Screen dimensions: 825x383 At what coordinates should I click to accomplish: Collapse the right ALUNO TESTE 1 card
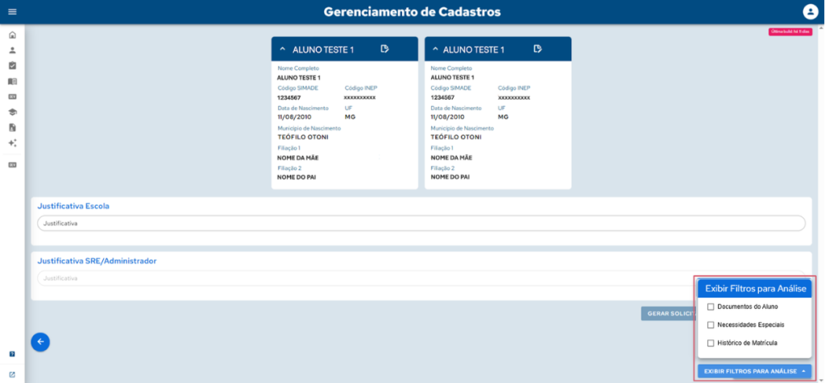coord(436,49)
